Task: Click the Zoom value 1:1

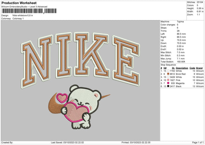Action: pos(198,14)
